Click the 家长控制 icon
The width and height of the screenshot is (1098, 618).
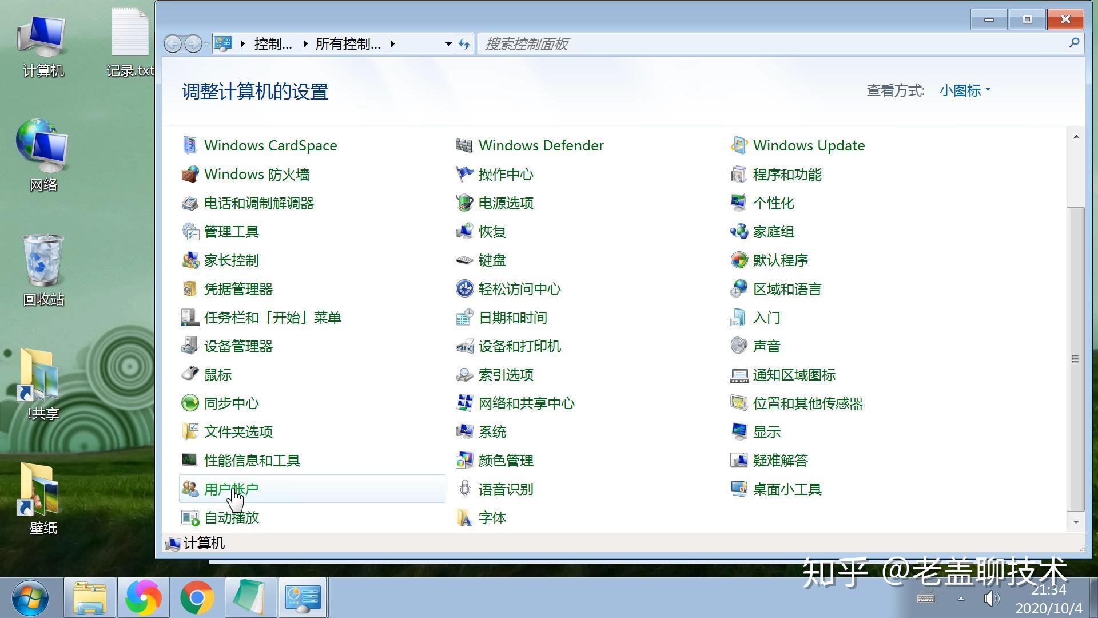190,260
